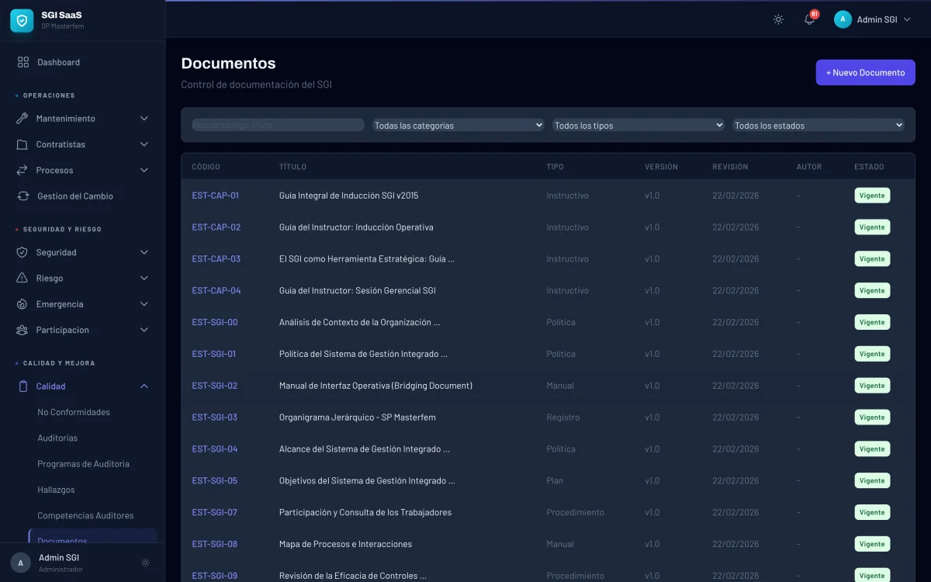Open document EST-CAP-01
931x582 pixels.
click(216, 196)
